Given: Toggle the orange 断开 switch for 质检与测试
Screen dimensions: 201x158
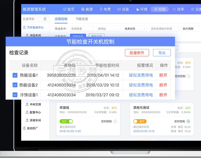Looking at the screenshot, I should (x=140, y=121).
